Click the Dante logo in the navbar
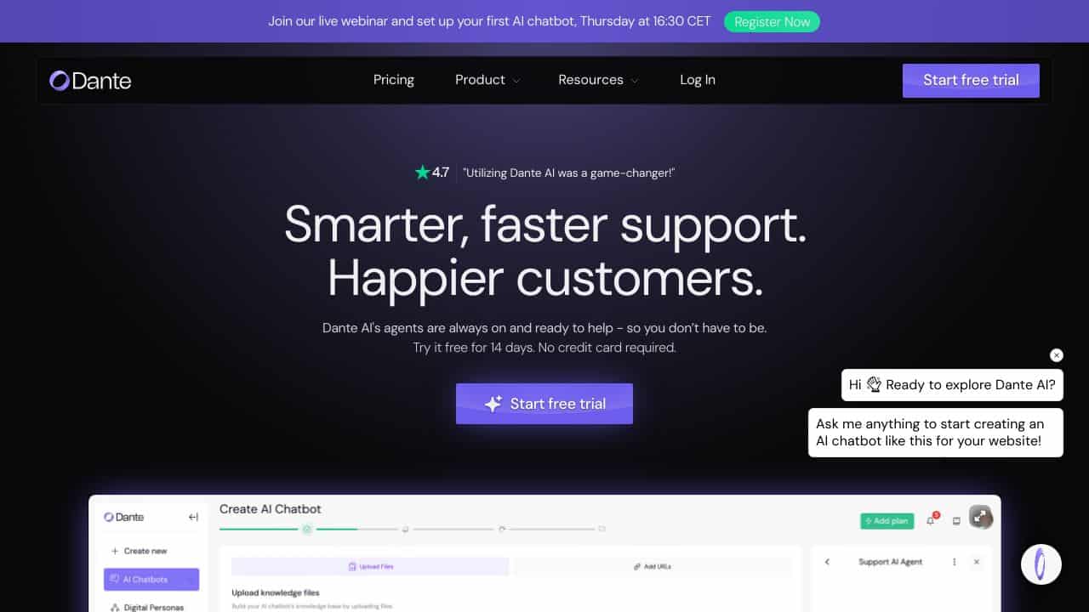This screenshot has height=612, width=1089. pyautogui.click(x=90, y=81)
